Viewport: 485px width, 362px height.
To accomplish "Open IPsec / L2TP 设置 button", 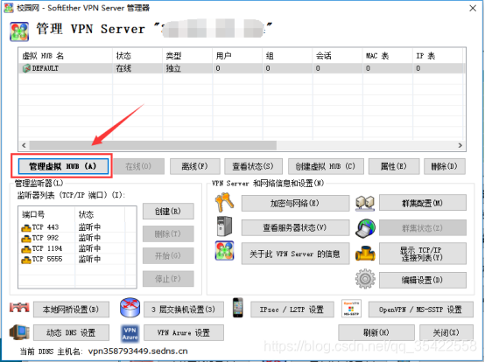I will [292, 310].
